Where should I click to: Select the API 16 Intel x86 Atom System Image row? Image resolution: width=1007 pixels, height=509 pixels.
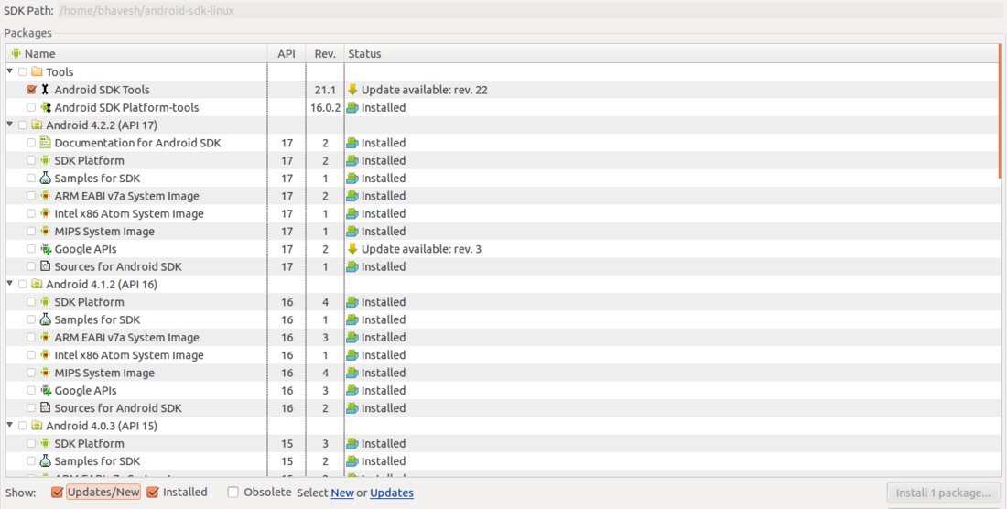pyautogui.click(x=503, y=355)
